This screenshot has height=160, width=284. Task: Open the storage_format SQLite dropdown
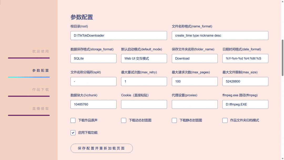coord(93,58)
